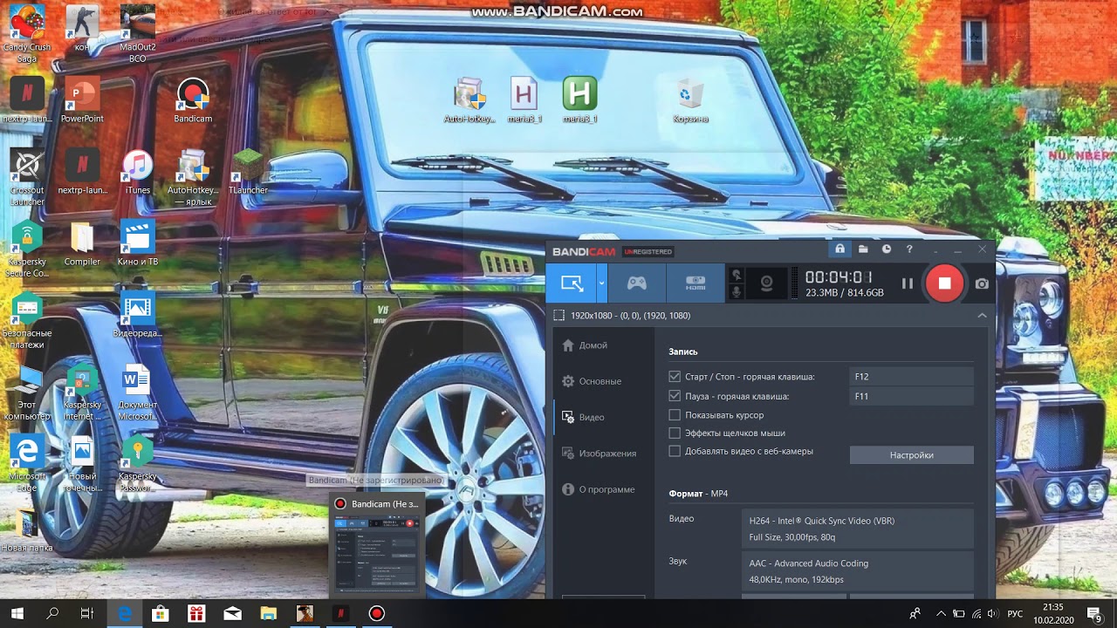Select the Видеоредактор desktop icon
Viewport: 1117px width, 628px height.
138,315
